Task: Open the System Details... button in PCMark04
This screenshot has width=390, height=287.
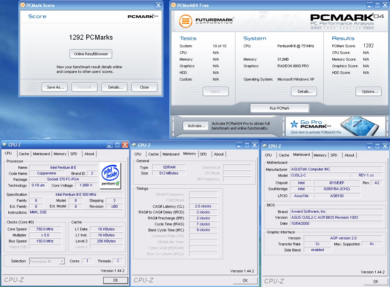Action: click(304, 92)
